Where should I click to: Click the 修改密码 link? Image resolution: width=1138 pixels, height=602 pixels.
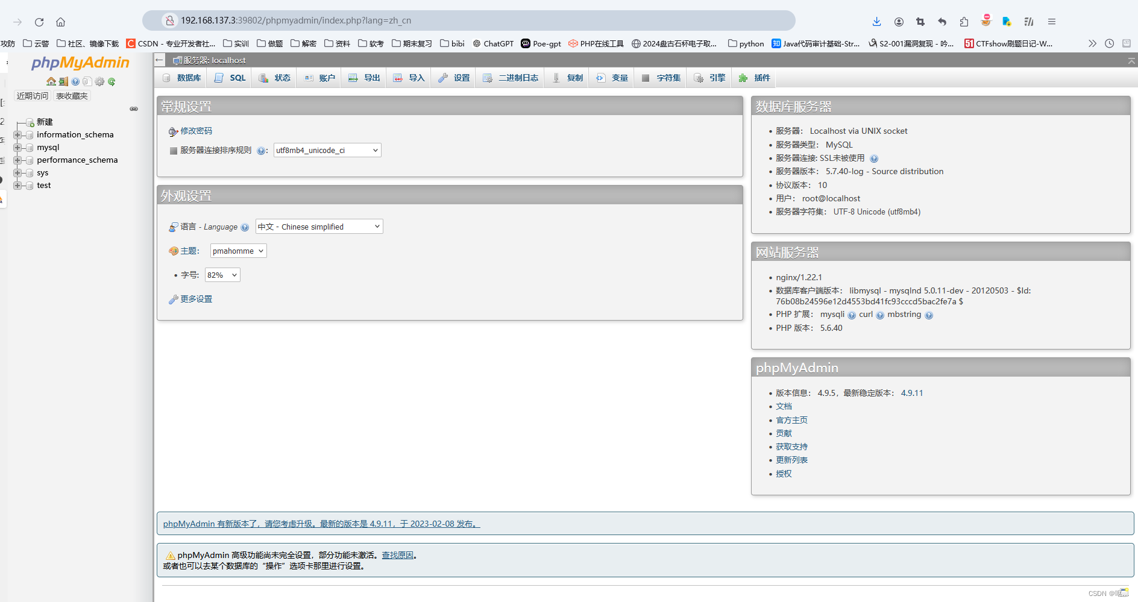pos(196,131)
